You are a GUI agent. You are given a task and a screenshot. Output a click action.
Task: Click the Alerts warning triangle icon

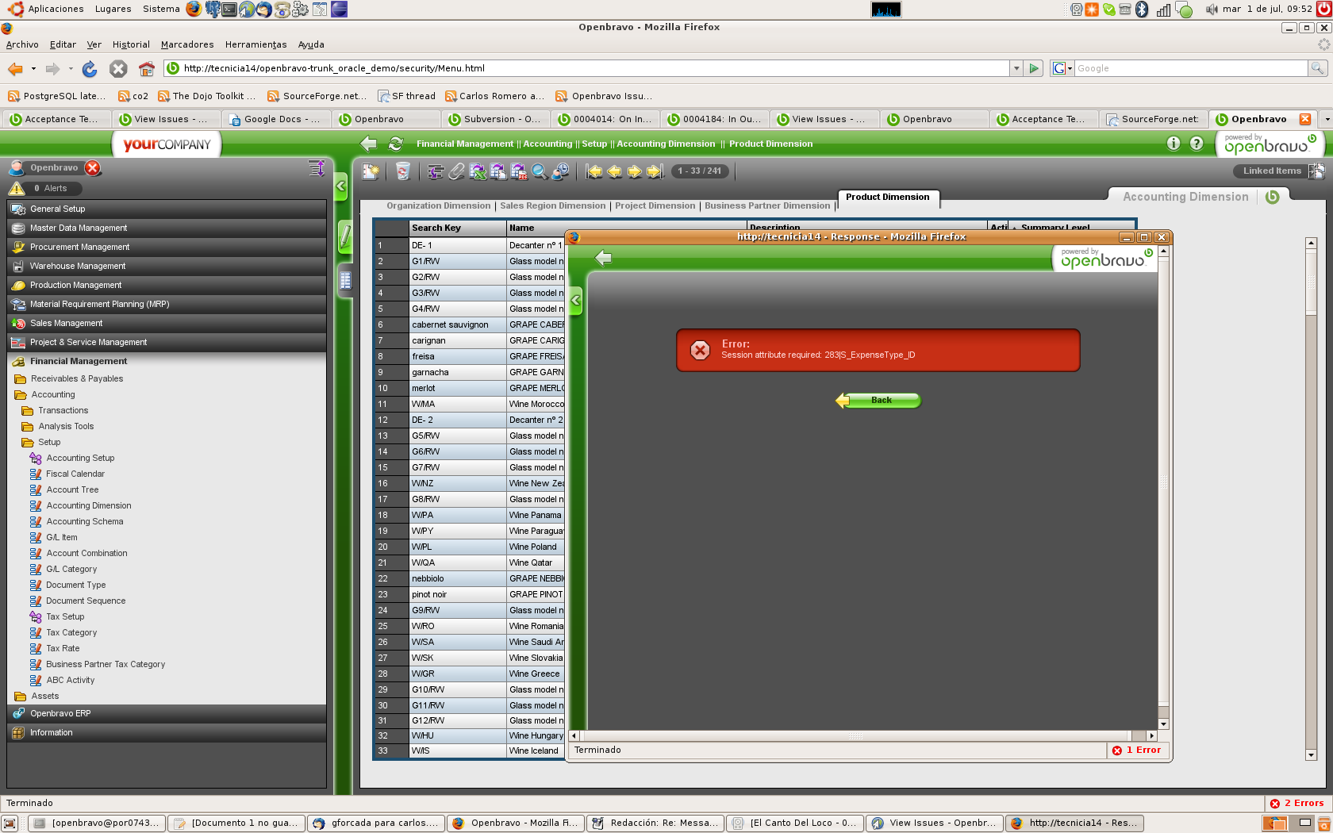[x=17, y=188]
